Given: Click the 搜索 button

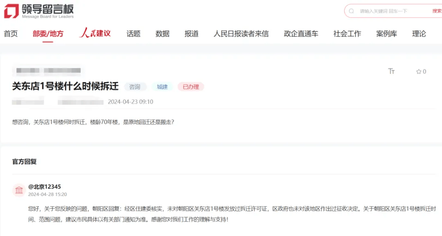Looking at the screenshot, I should (x=437, y=11).
